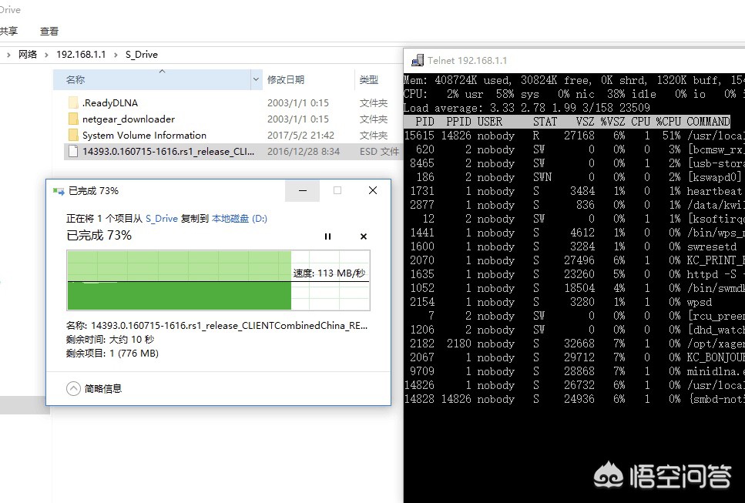Image resolution: width=745 pixels, height=503 pixels.
Task: Click the [kswapd0] process row in Telnet
Action: [574, 177]
